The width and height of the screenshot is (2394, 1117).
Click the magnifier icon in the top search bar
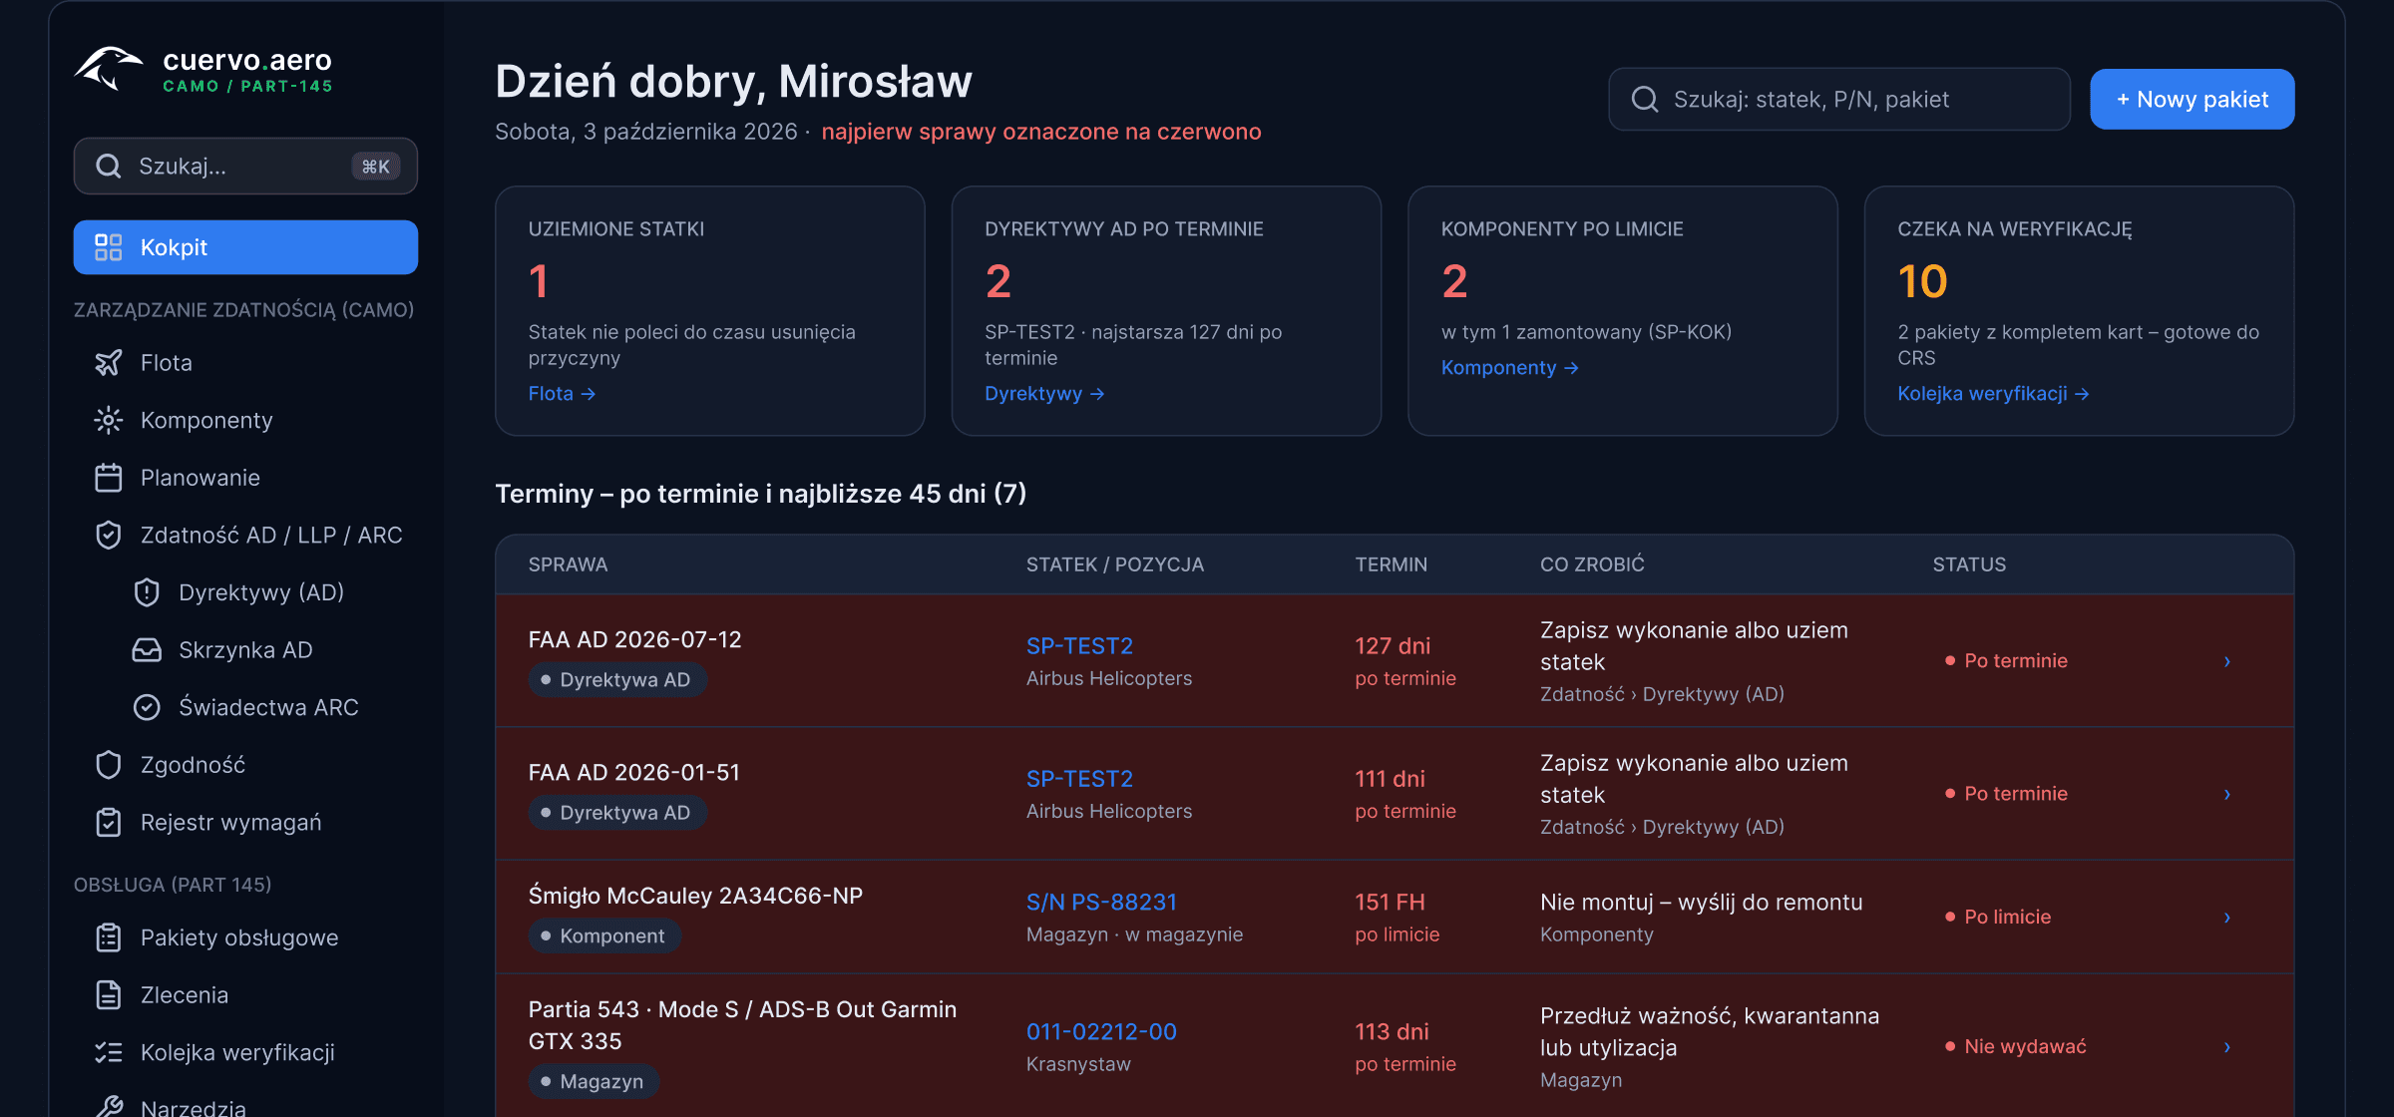point(1644,100)
